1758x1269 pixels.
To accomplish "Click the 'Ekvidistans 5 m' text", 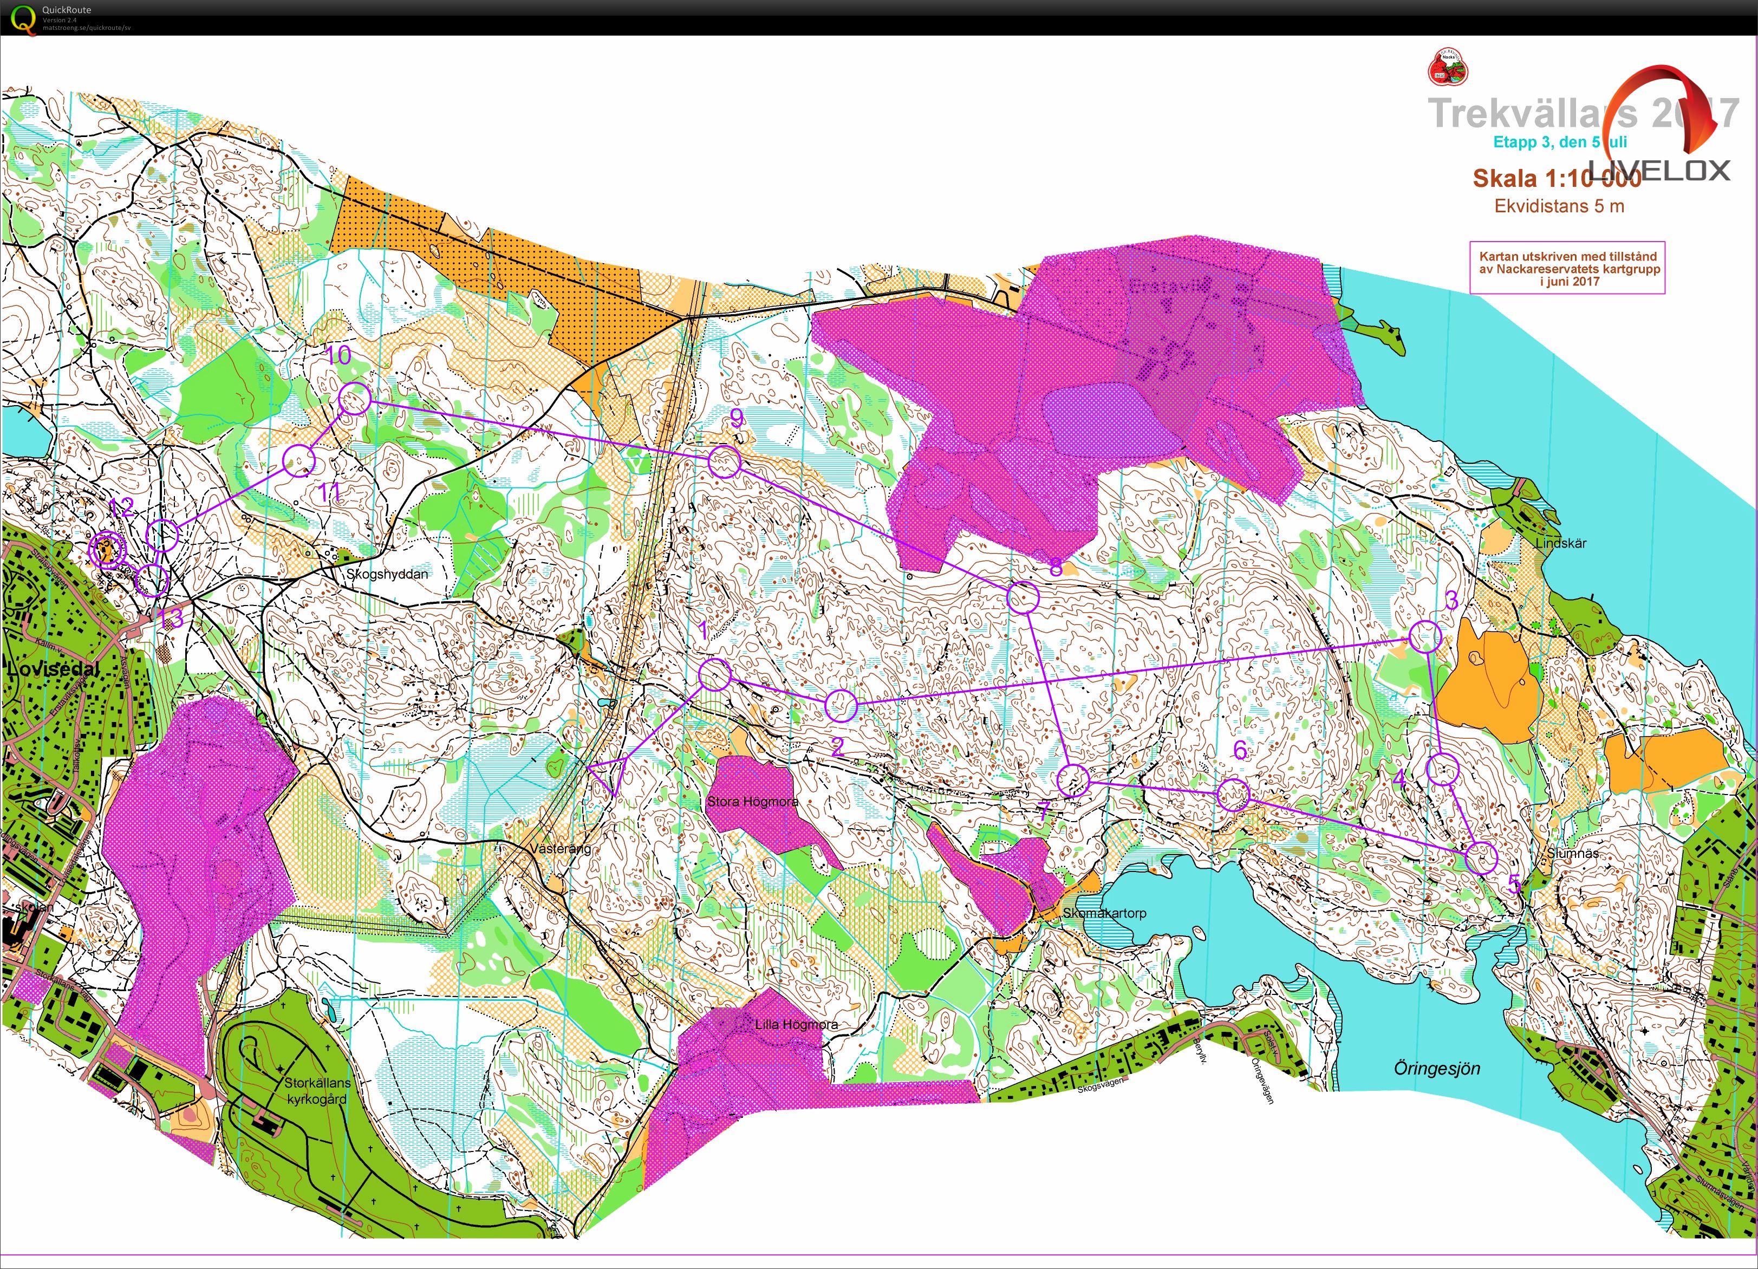I will [1559, 206].
